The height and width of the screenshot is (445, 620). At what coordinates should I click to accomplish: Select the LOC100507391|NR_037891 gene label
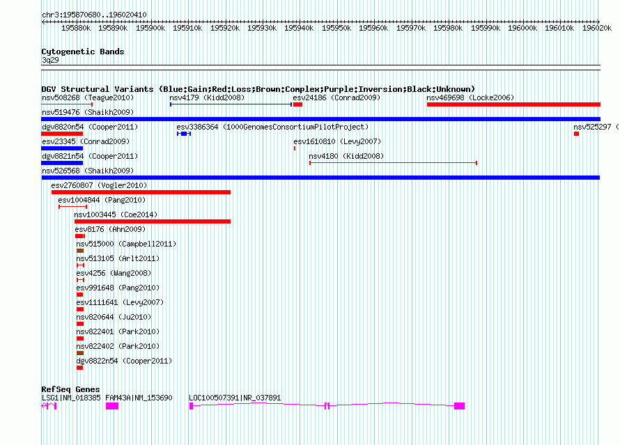[x=235, y=398]
